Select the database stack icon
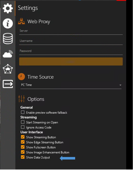This screenshot has width=133, height=170. click(x=8, y=39)
